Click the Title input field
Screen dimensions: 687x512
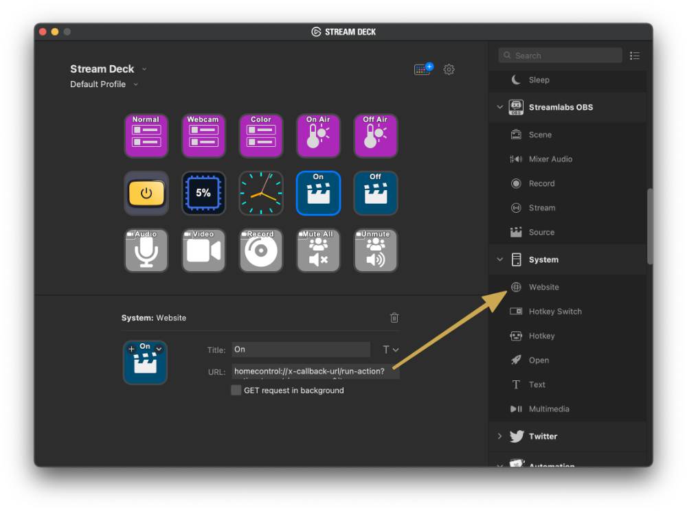pos(301,349)
